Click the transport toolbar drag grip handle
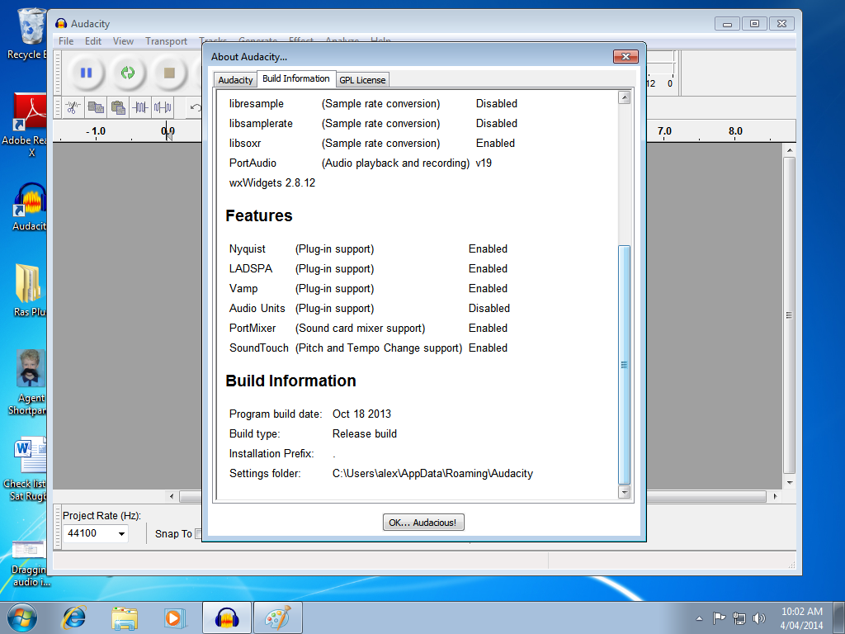The height and width of the screenshot is (634, 845). (58, 73)
